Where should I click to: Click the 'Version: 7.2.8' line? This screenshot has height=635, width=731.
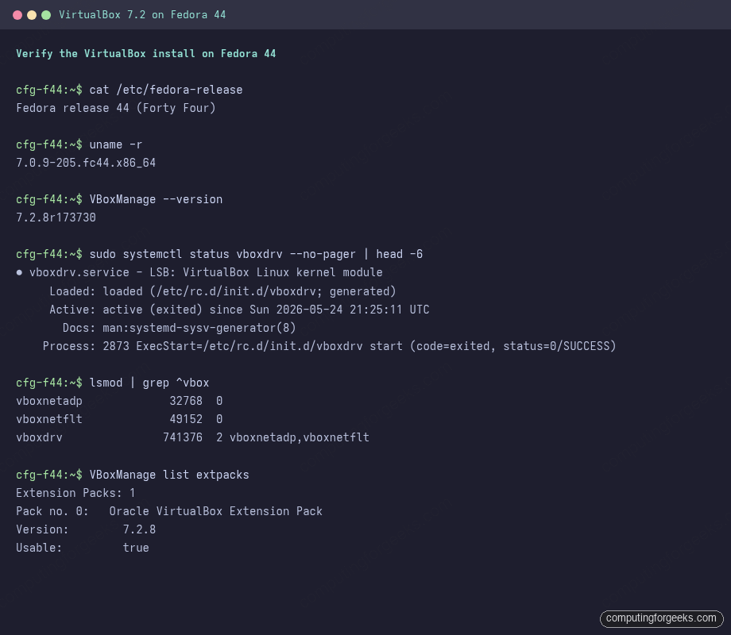click(86, 529)
